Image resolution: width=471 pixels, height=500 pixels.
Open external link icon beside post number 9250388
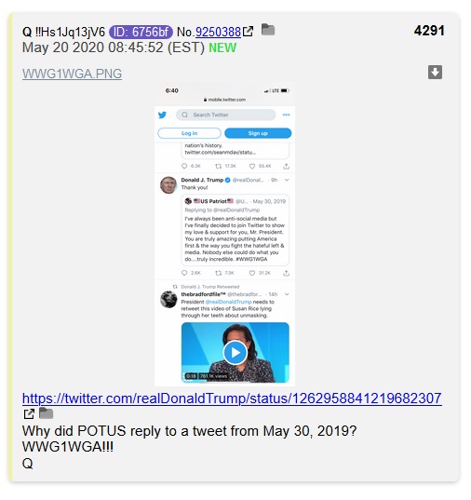248,32
